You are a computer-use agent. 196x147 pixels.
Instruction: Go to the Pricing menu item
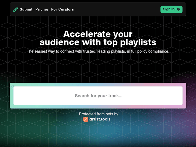pyautogui.click(x=42, y=9)
